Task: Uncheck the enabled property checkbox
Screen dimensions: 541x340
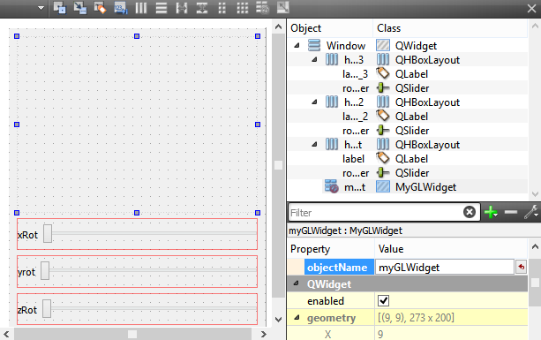Action: click(383, 300)
